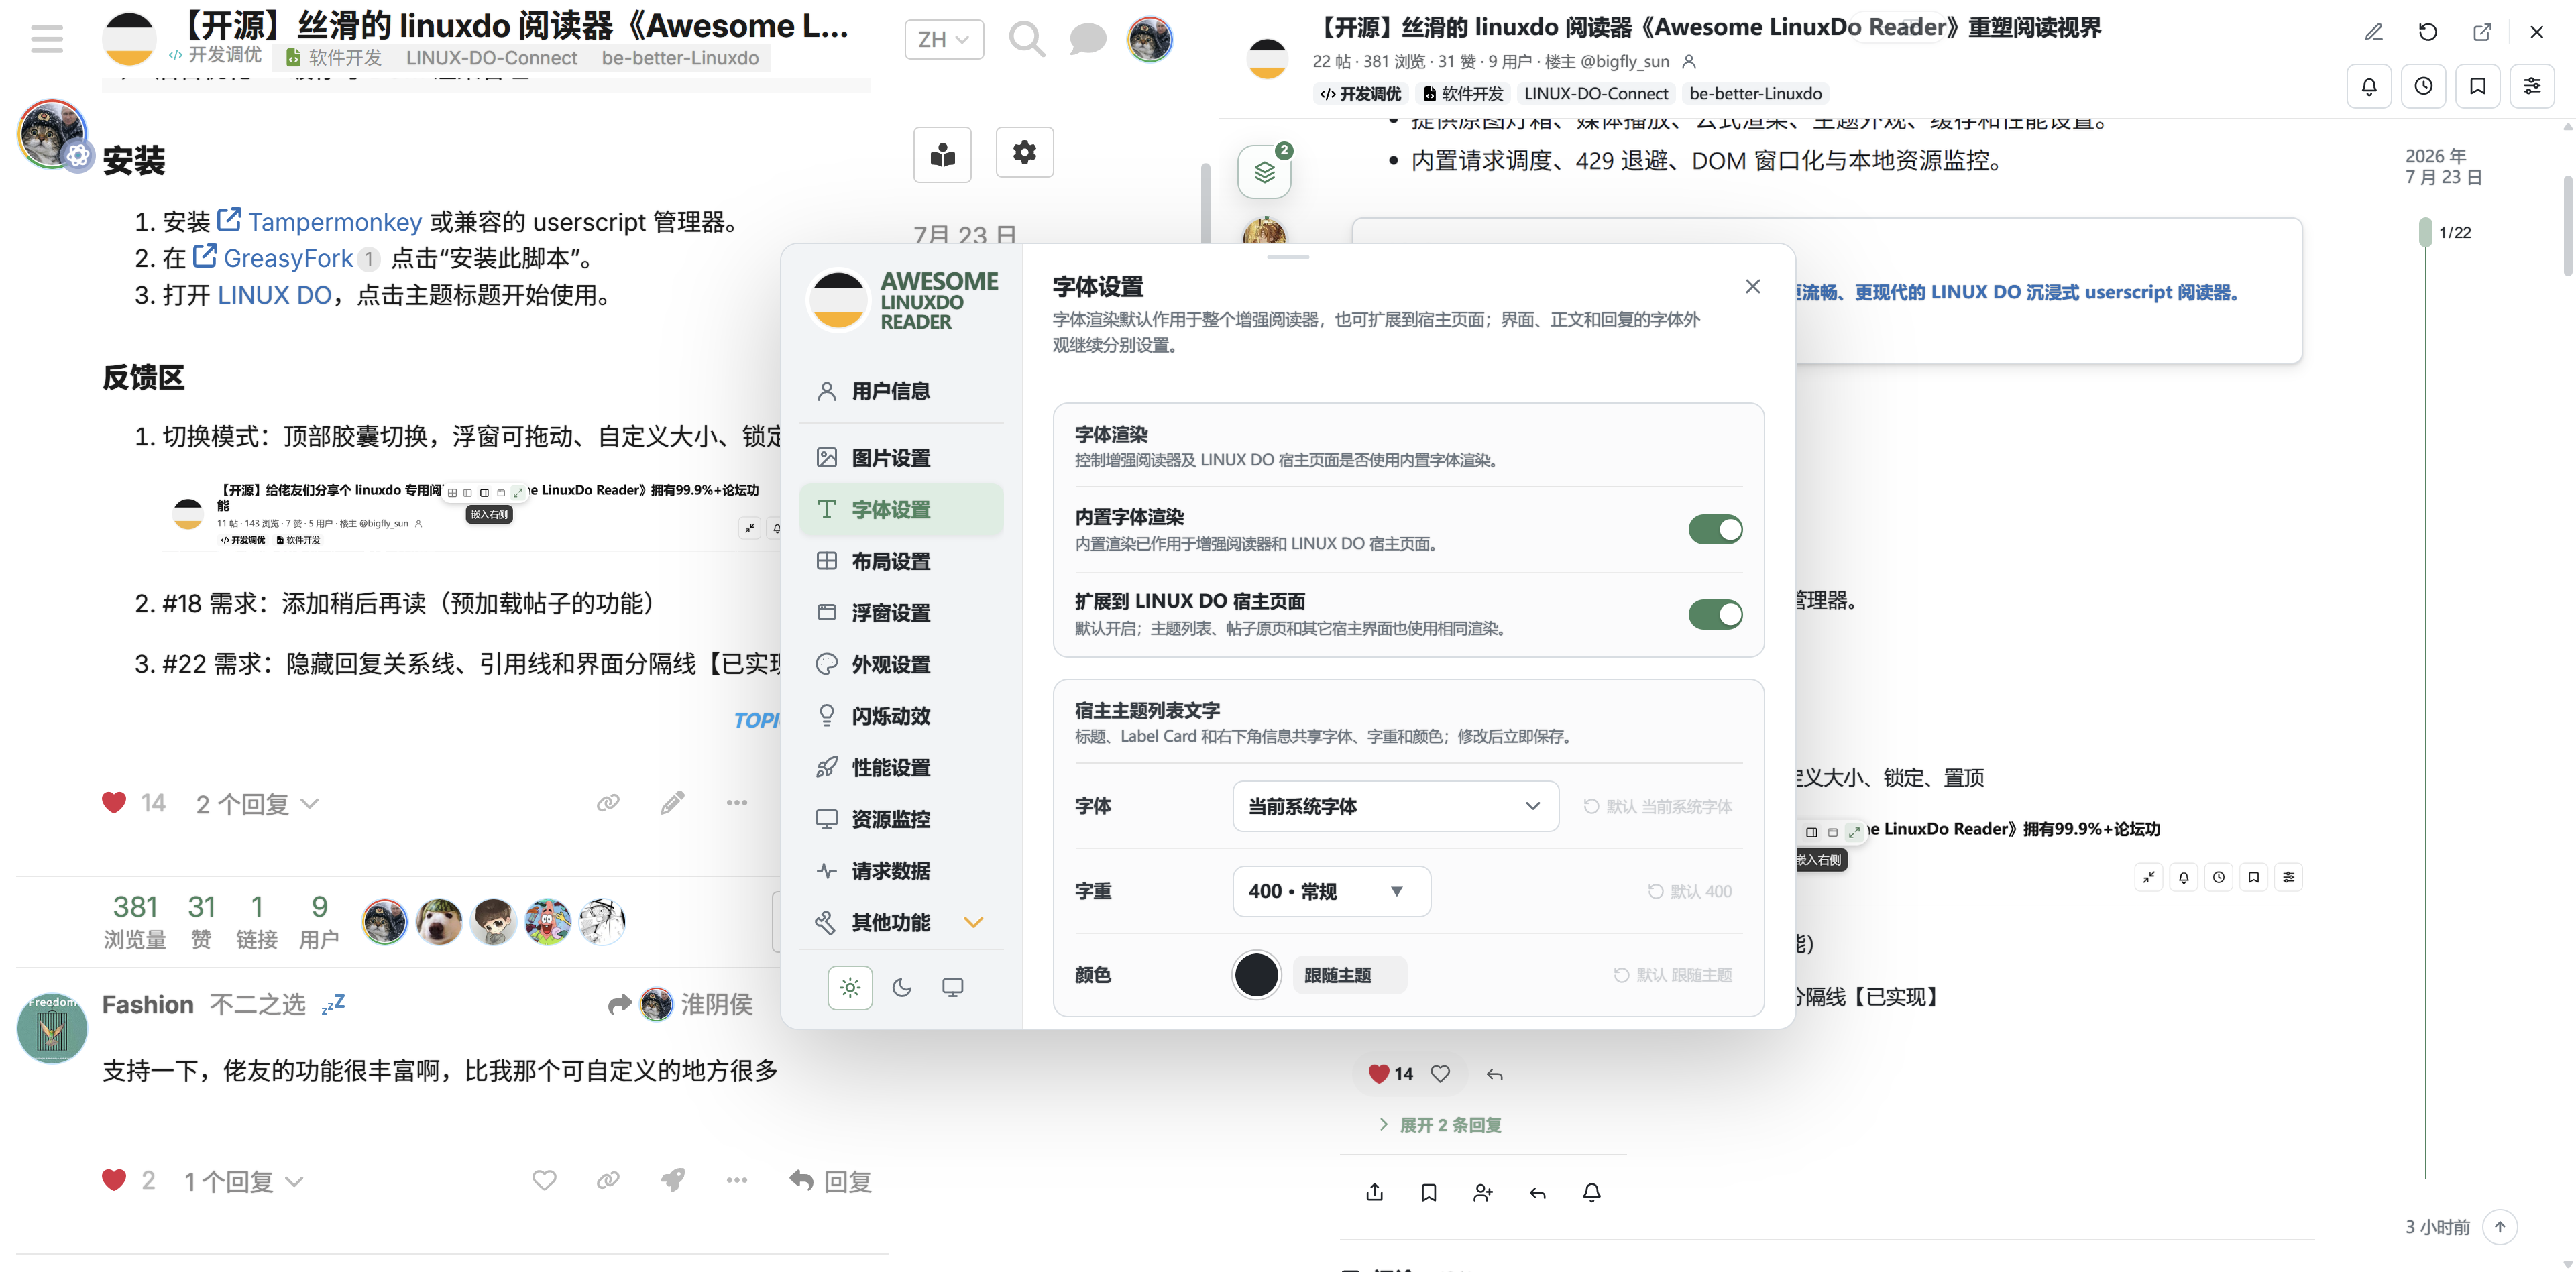This screenshot has height=1272, width=2576.
Task: Click the notification bell button in the reader toolbar
Action: 2369,86
